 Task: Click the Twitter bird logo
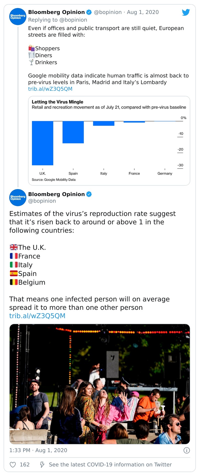point(186,12)
